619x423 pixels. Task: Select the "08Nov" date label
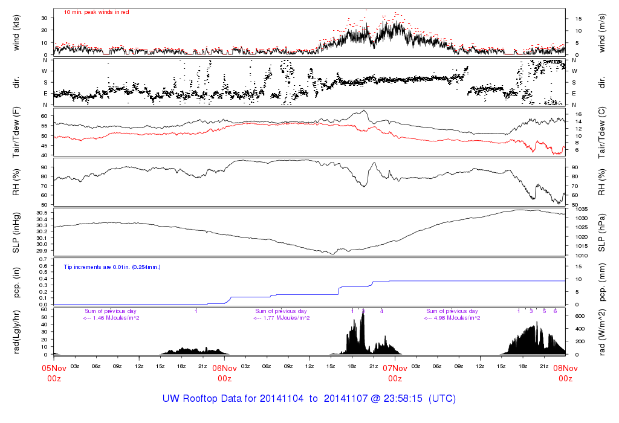pyautogui.click(x=566, y=369)
